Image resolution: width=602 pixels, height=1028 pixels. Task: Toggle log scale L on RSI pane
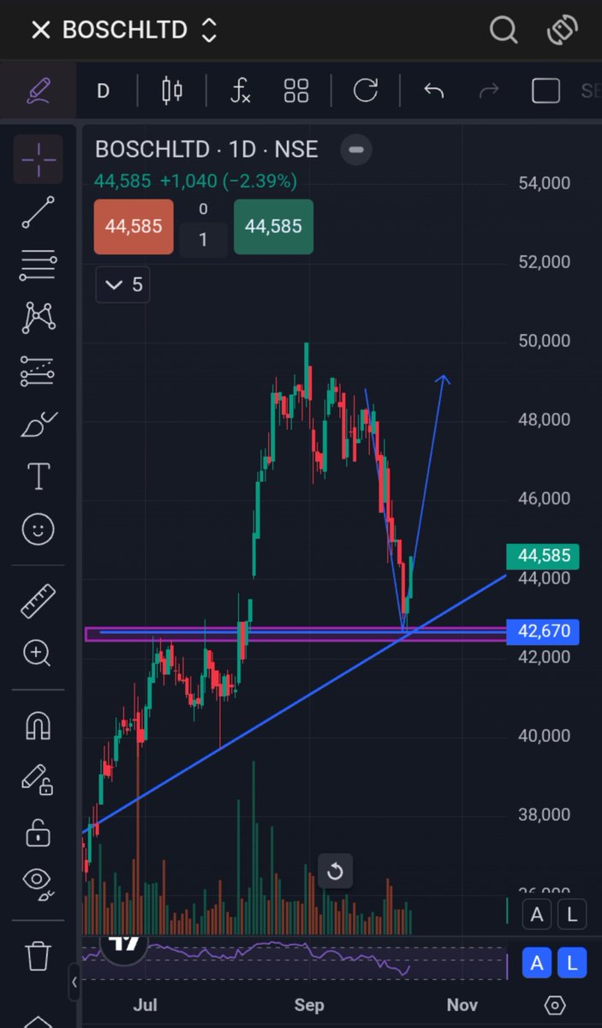coord(573,964)
